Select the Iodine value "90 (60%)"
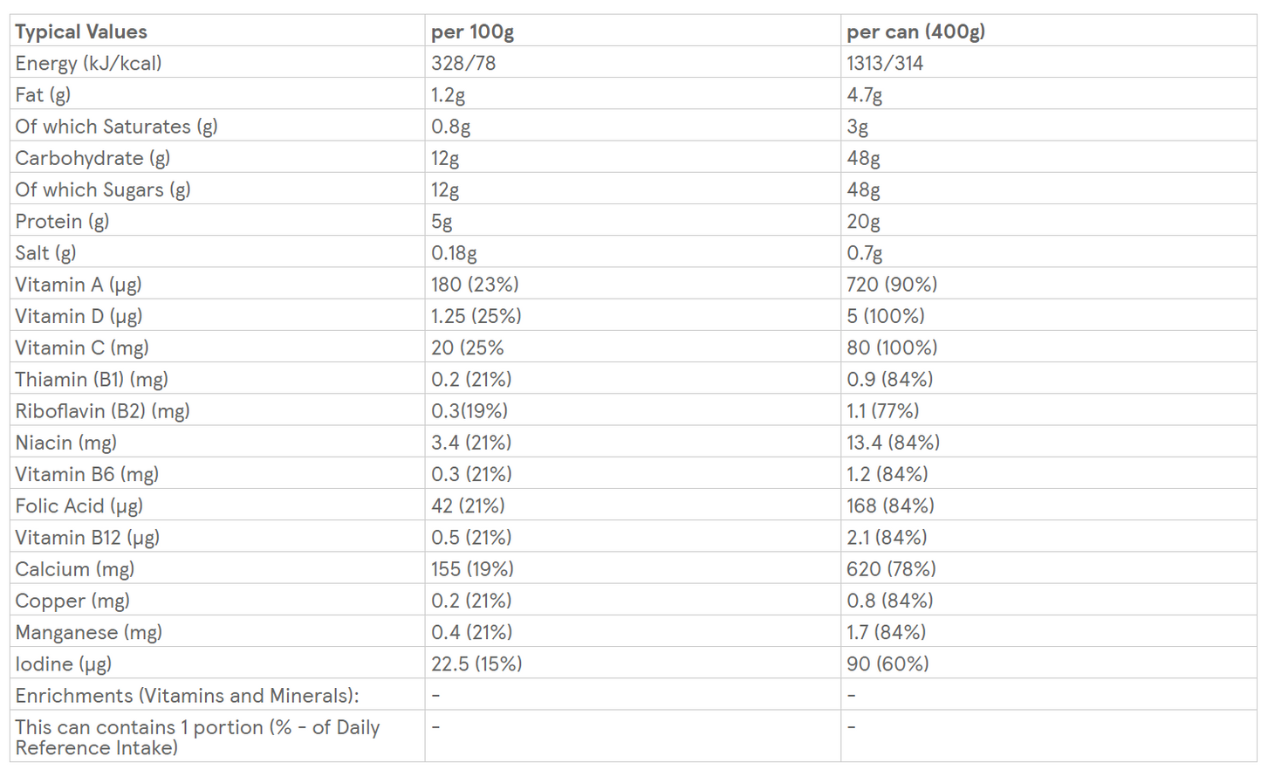Viewport: 1261px width, 770px height. tap(887, 664)
